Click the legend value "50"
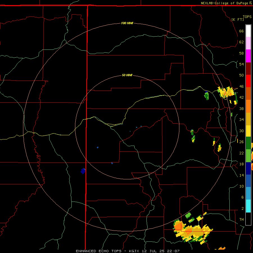Image resolution: width=253 pixels, height=253 pixels. [241, 75]
